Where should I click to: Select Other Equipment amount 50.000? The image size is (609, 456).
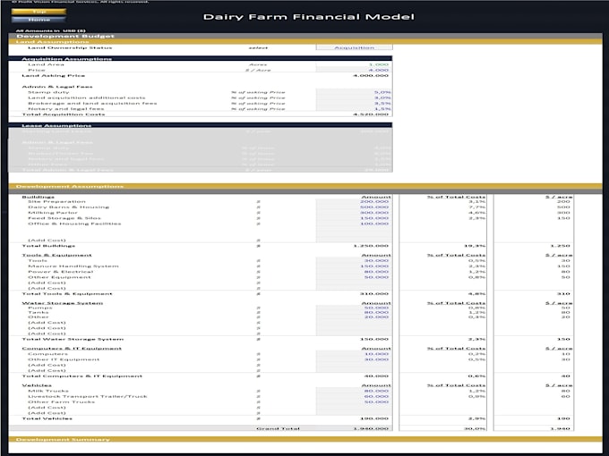[355, 277]
